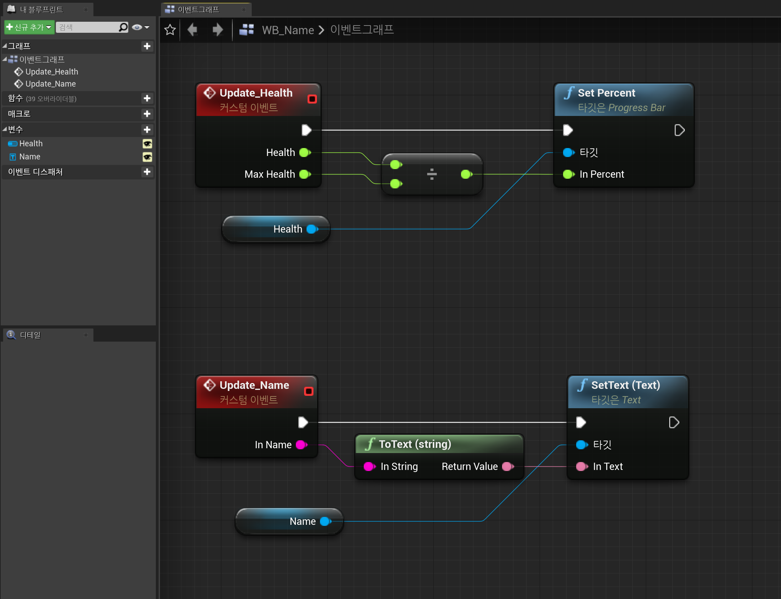781x599 pixels.
Task: Add a new function with plus icon
Action: 147,98
